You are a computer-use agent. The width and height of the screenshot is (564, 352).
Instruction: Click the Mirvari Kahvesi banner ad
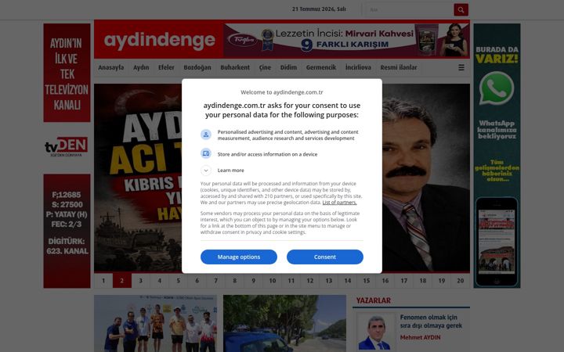pyautogui.click(x=346, y=40)
